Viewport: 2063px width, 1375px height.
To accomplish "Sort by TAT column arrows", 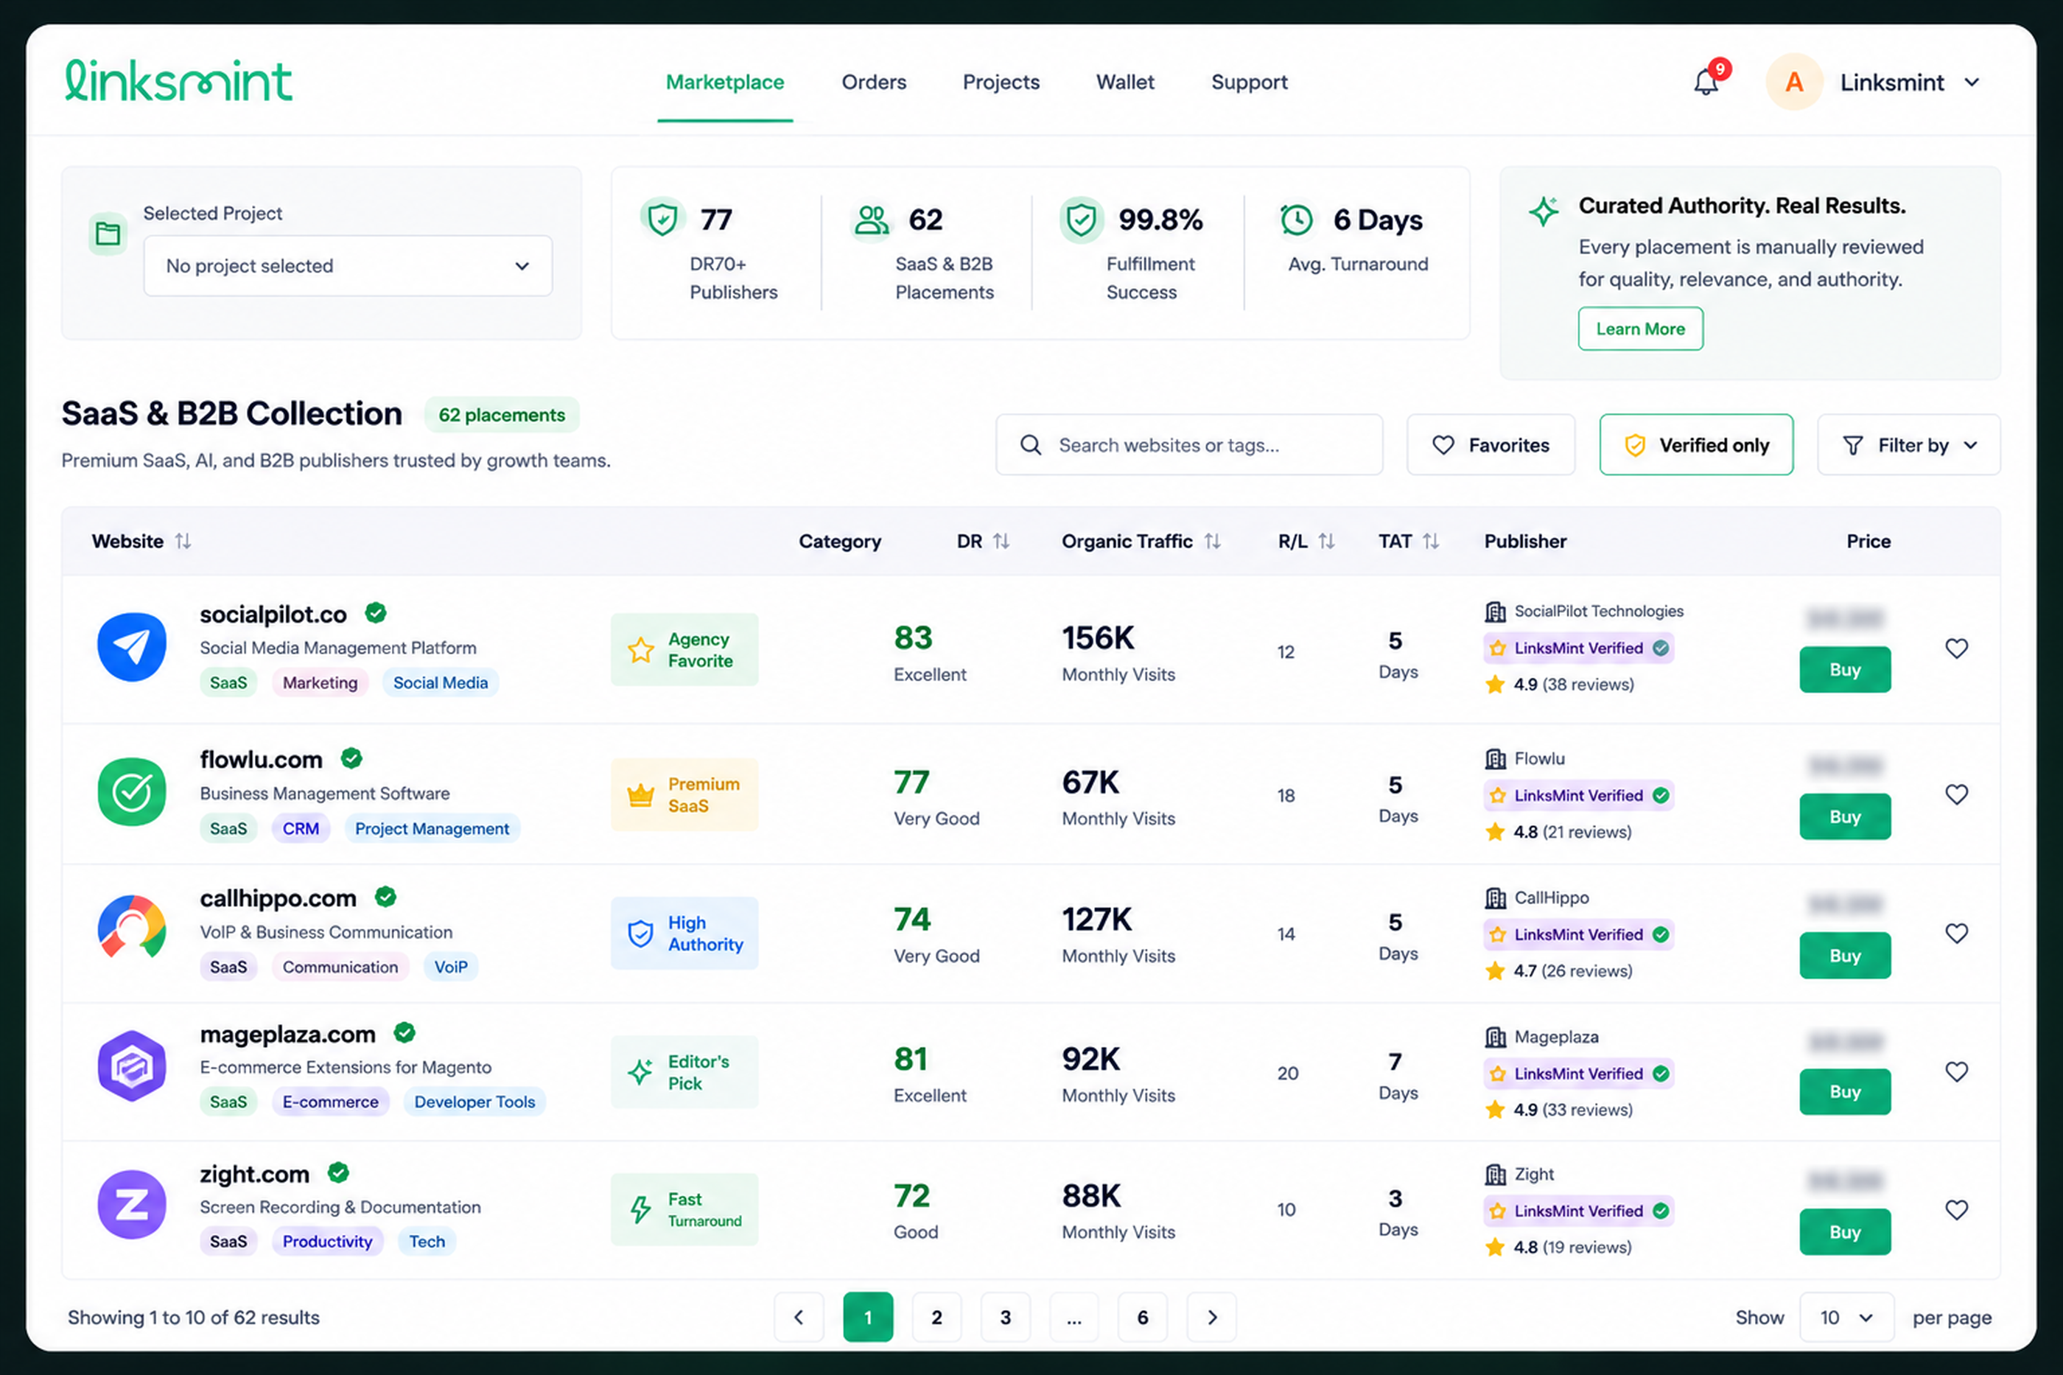I will pos(1431,541).
